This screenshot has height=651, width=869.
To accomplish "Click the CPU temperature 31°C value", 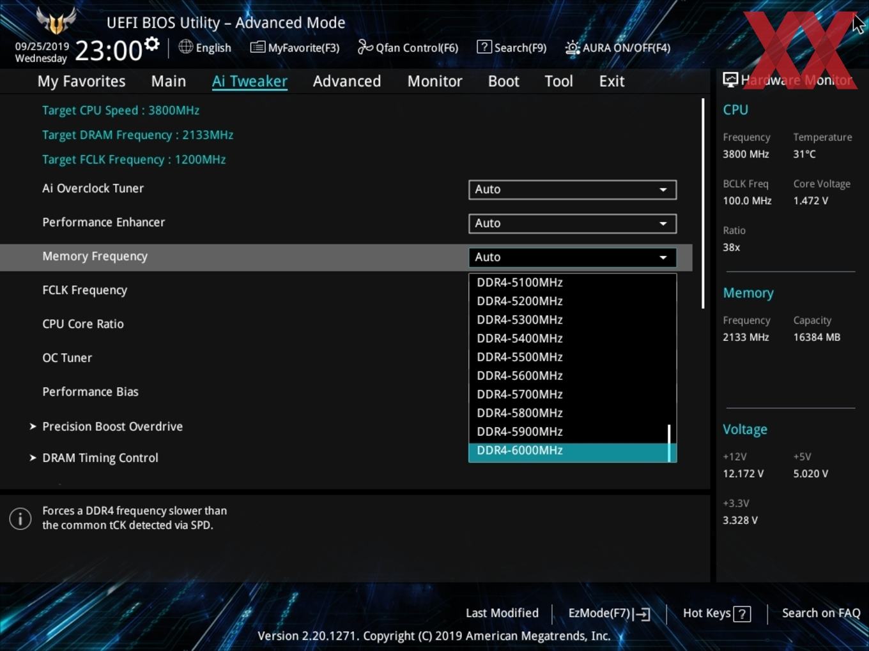I will pyautogui.click(x=804, y=154).
